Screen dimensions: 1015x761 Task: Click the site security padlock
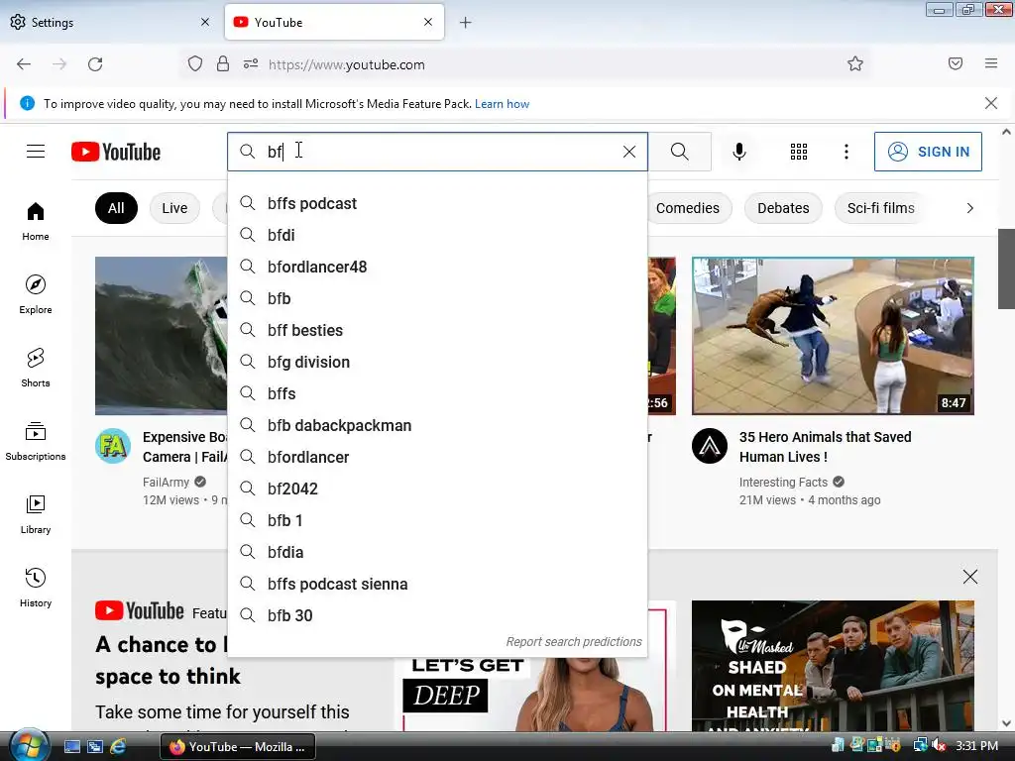(x=223, y=64)
